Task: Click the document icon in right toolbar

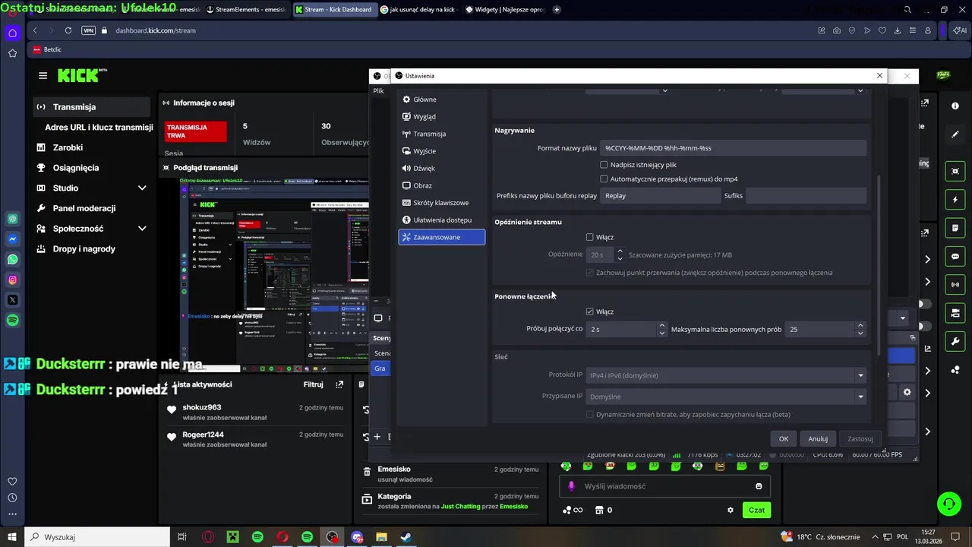Action: [955, 228]
